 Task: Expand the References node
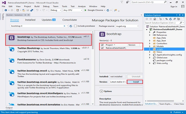point(150,35)
